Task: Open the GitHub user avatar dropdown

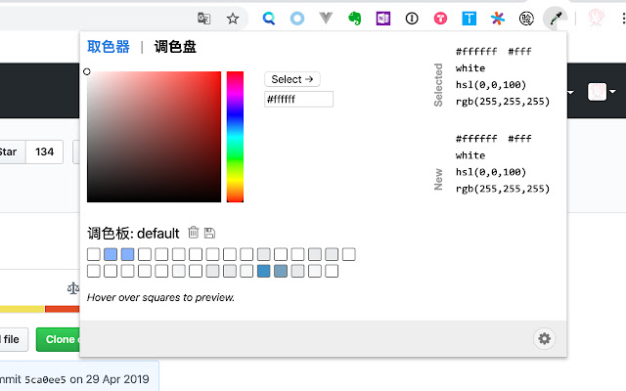Action: pos(602,92)
